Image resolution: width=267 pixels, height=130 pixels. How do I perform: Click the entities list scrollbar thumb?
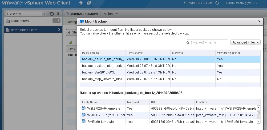tap(259, 113)
